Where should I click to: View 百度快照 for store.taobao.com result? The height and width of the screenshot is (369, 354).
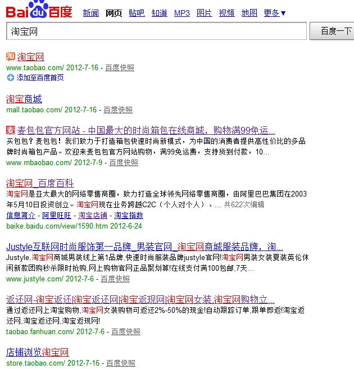click(121, 363)
